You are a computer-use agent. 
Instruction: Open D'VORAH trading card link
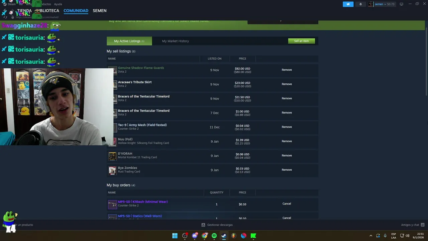[125, 154]
